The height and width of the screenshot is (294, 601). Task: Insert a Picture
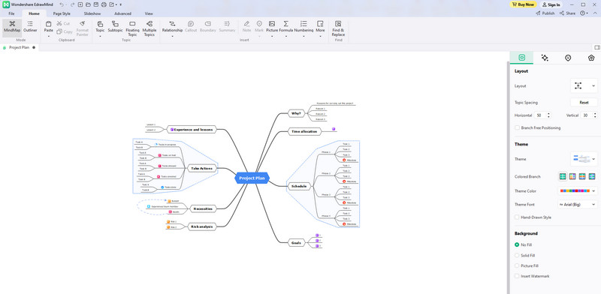click(x=272, y=28)
